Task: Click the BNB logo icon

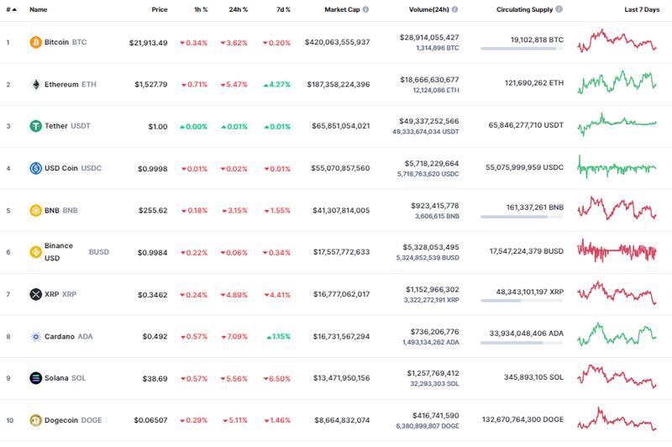Action: (35, 210)
